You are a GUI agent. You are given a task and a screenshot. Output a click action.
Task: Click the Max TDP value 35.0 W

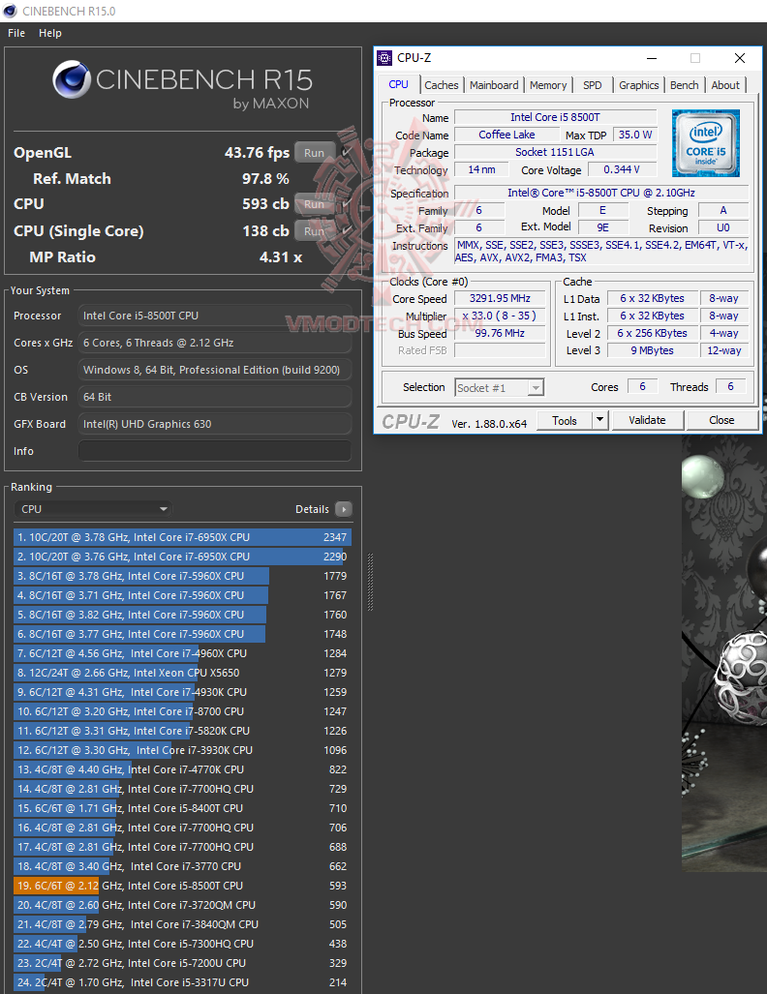635,135
